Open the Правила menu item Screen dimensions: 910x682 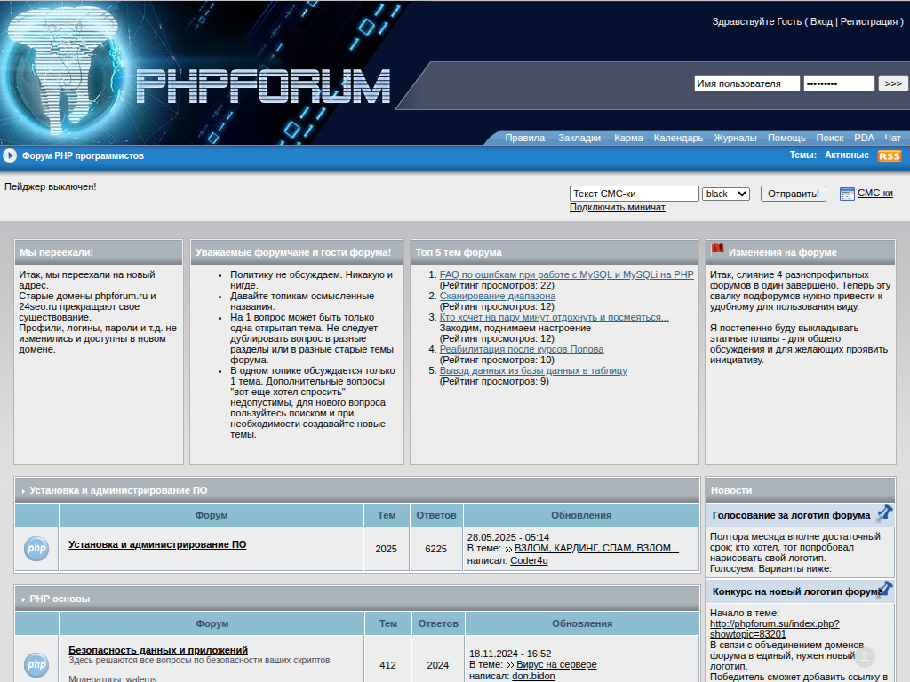[524, 138]
